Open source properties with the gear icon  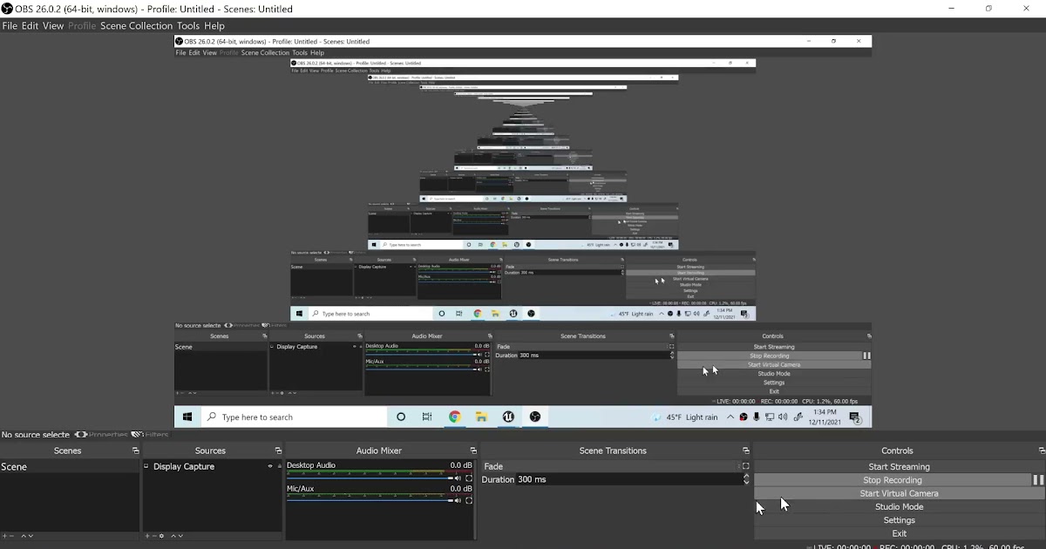[x=162, y=536]
